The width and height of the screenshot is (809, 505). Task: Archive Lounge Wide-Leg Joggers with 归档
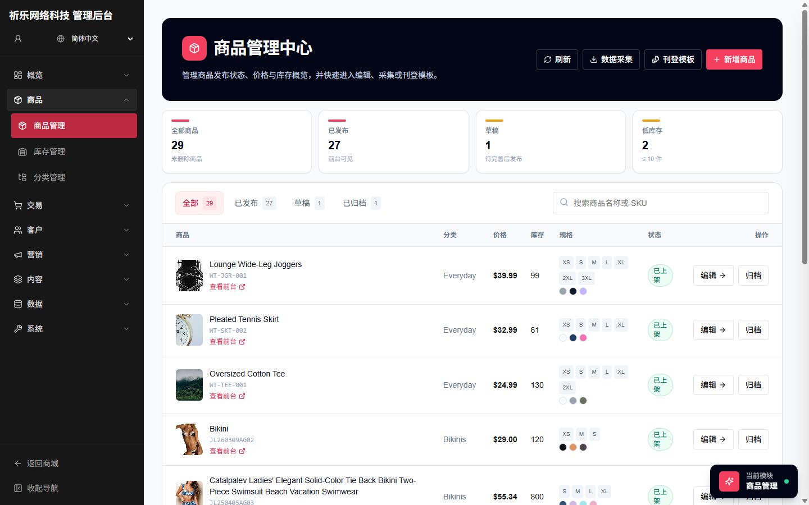coord(753,276)
